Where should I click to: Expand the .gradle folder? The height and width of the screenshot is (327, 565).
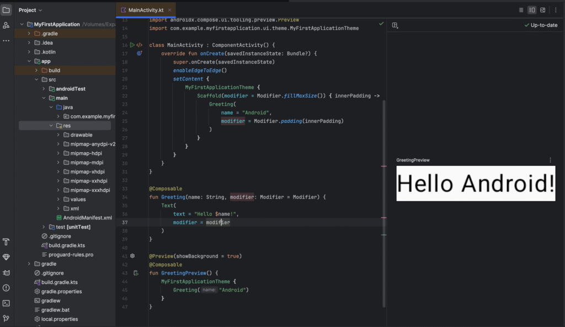tap(29, 34)
